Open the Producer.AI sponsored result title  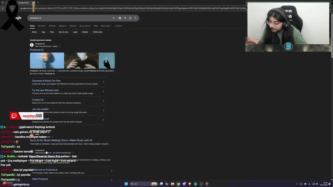point(37,50)
